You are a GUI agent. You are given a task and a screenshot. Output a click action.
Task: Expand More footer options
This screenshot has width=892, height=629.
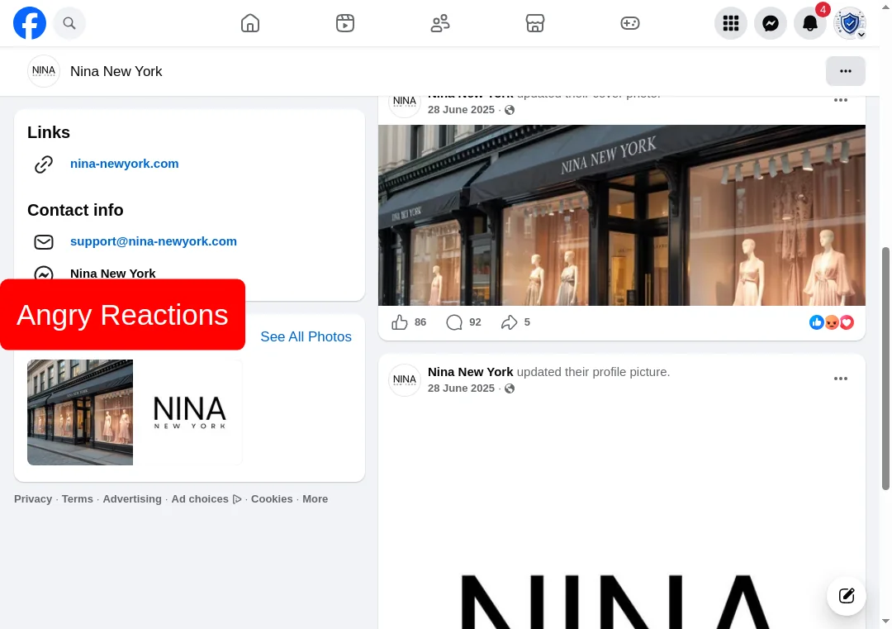click(316, 499)
